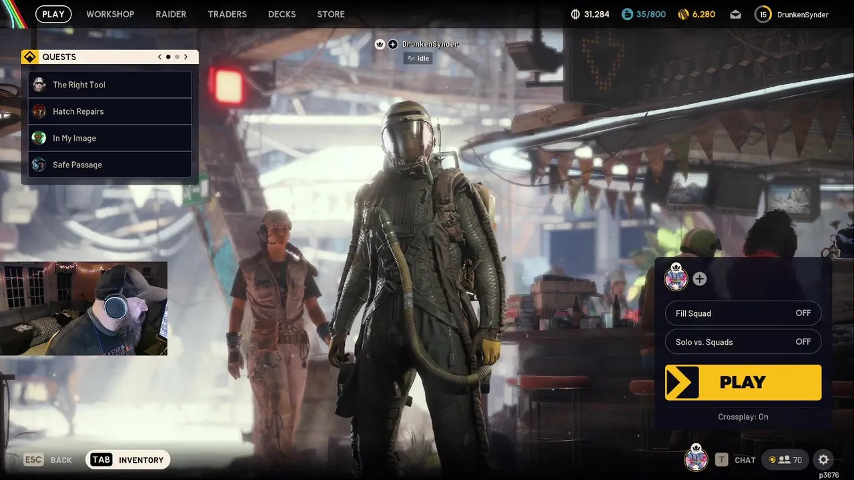Screen dimensions: 854x480
Task: Go to previous quests page arrow
Action: click(159, 57)
